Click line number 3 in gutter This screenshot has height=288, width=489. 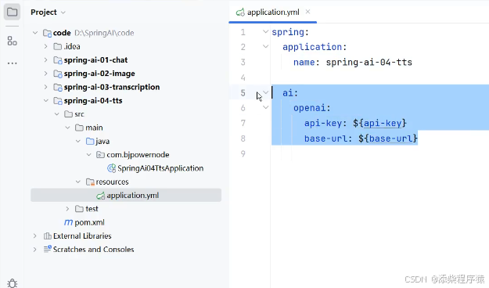(x=243, y=62)
